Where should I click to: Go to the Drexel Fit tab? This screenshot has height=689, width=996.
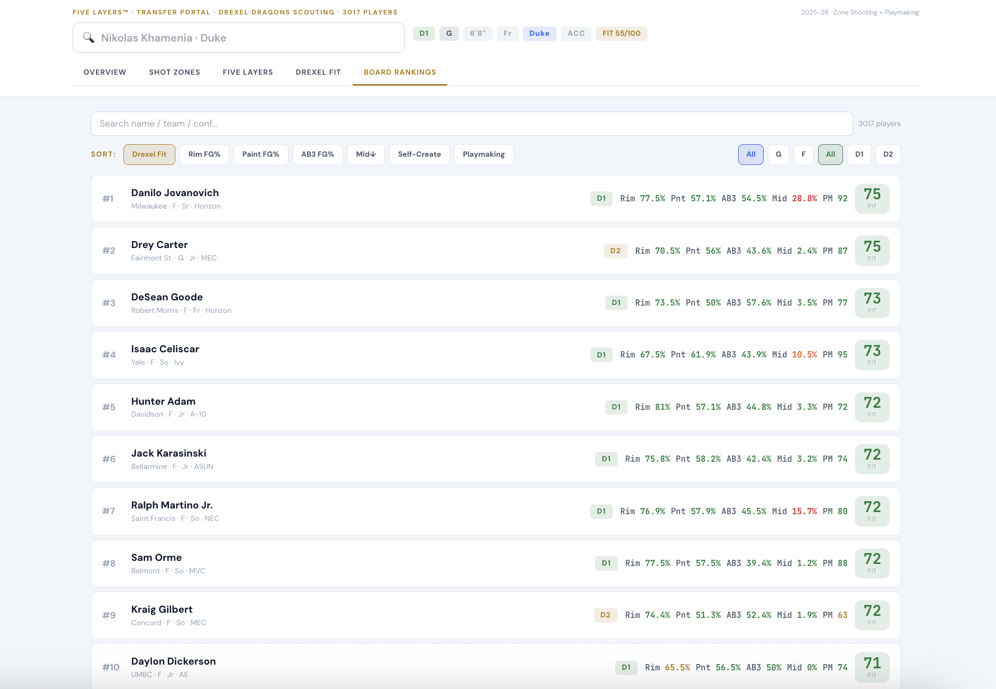coord(318,72)
